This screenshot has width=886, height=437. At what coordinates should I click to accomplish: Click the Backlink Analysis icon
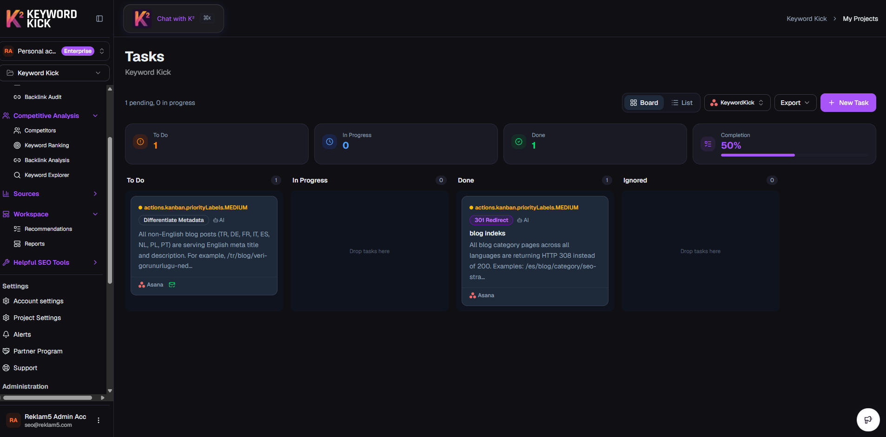(x=17, y=160)
